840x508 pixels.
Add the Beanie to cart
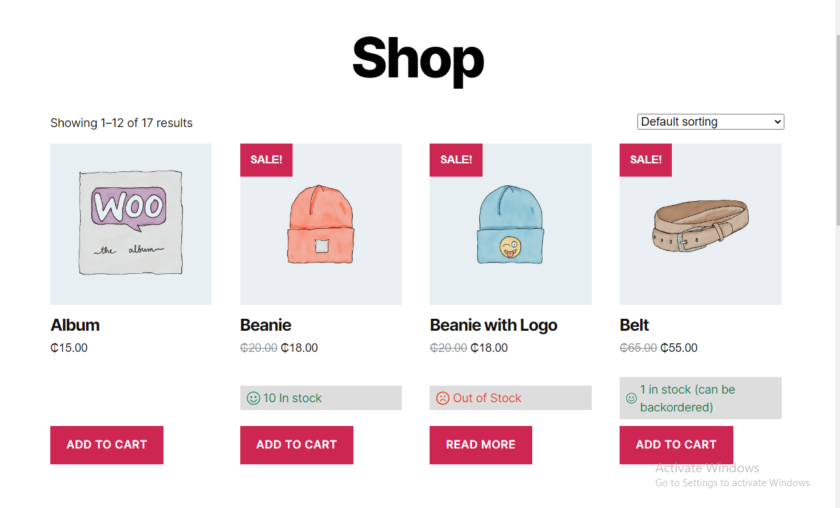coord(297,445)
